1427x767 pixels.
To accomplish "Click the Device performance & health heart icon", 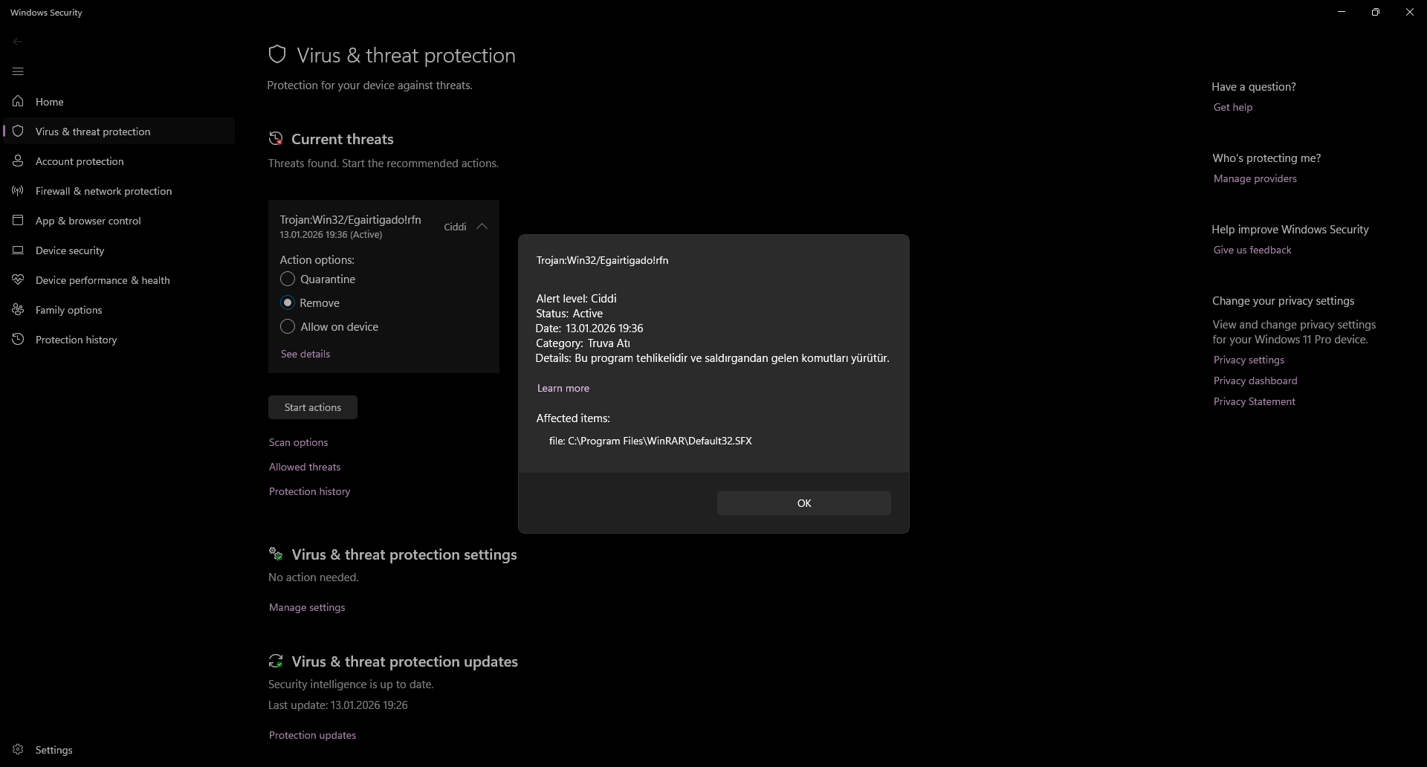I will click(x=19, y=280).
